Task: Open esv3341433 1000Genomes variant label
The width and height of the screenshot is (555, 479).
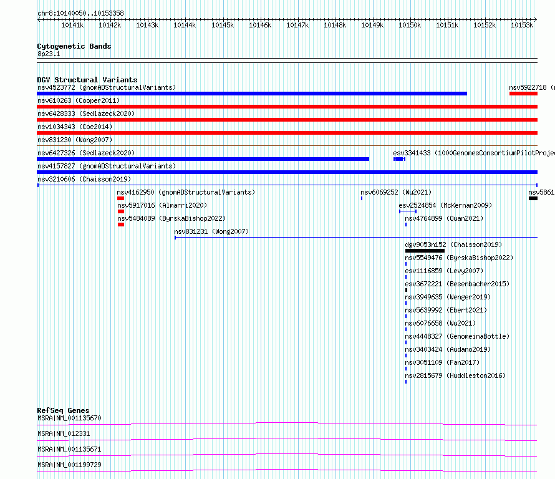Action: (473, 153)
